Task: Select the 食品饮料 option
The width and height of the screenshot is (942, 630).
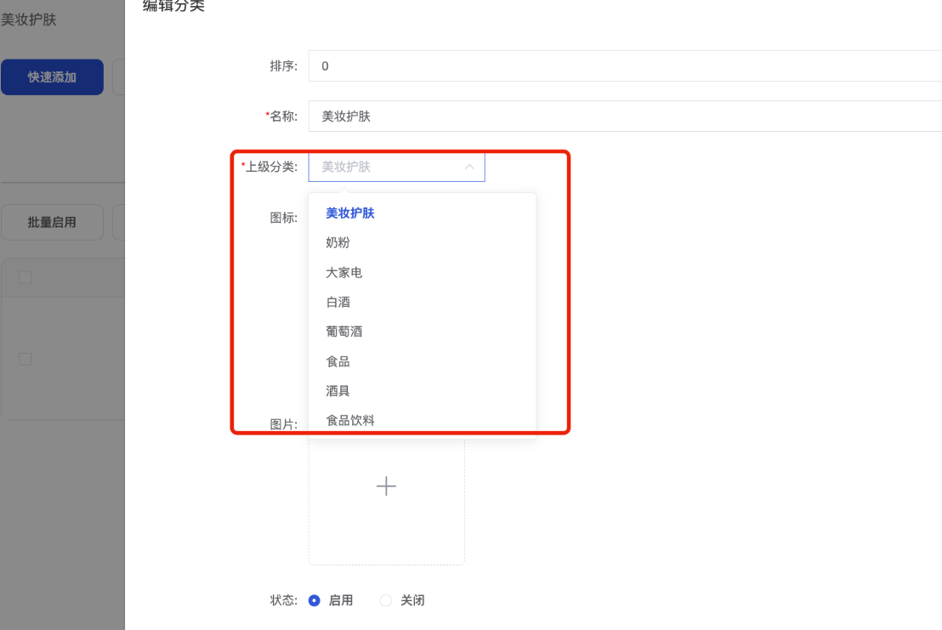Action: pos(350,420)
